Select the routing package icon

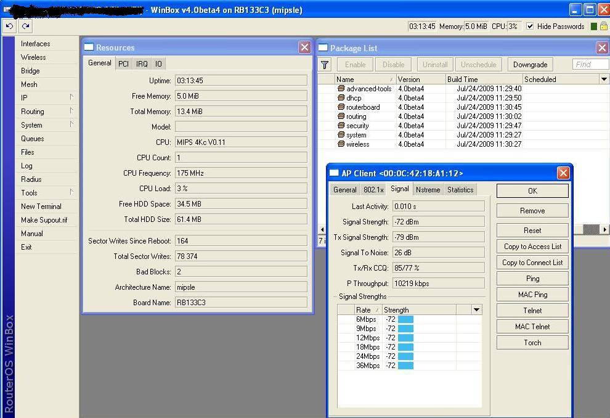(341, 116)
